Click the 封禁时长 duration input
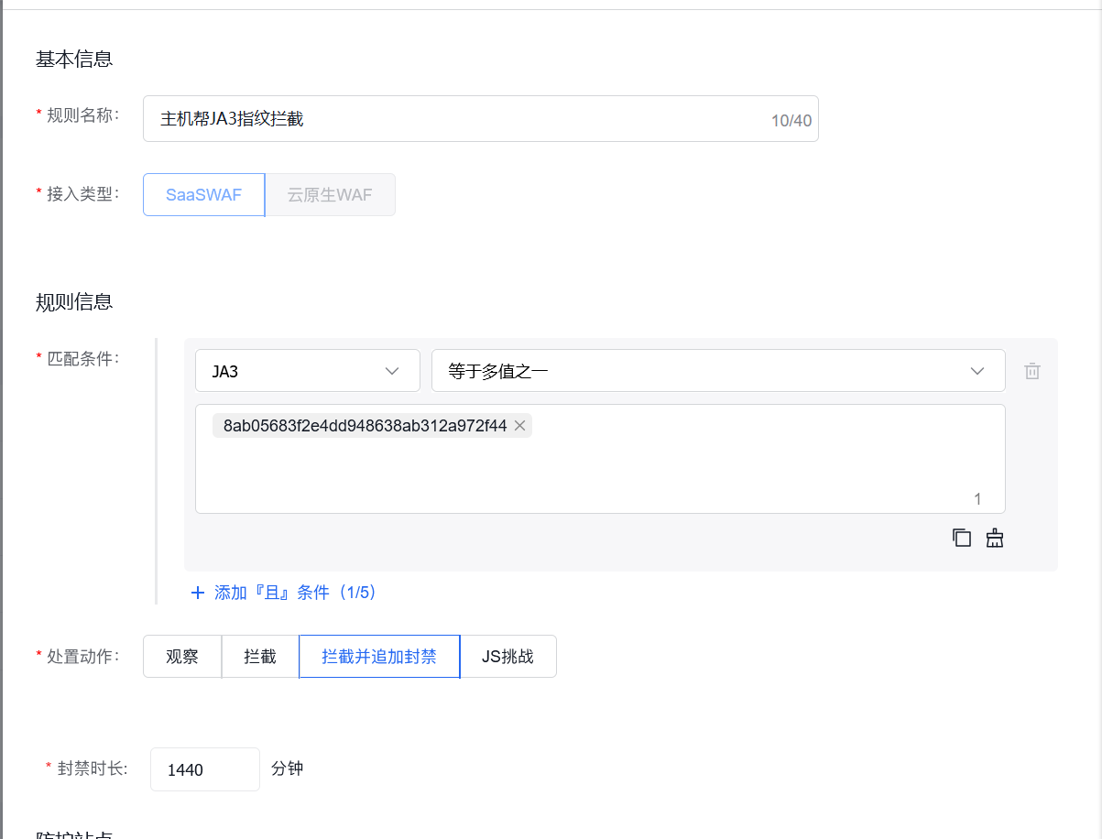1102x839 pixels. (x=204, y=768)
